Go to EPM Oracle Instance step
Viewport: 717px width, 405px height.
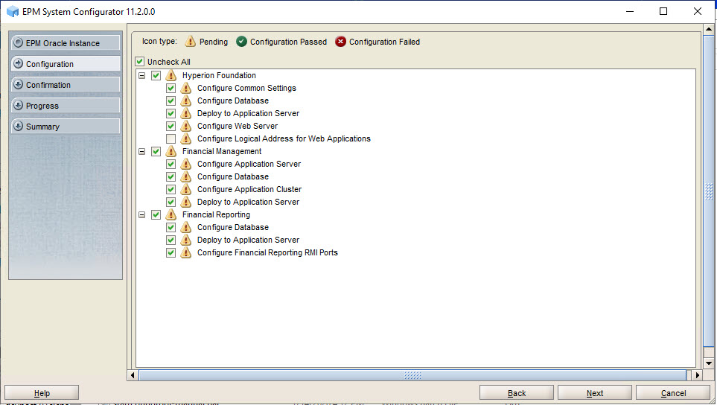tap(66, 43)
